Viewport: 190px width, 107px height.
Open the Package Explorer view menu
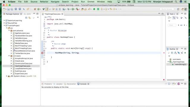pos(38,18)
